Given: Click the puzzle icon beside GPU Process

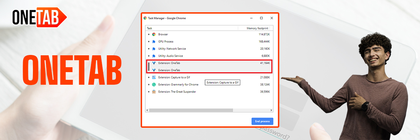Looking at the screenshot, I should click(154, 42).
